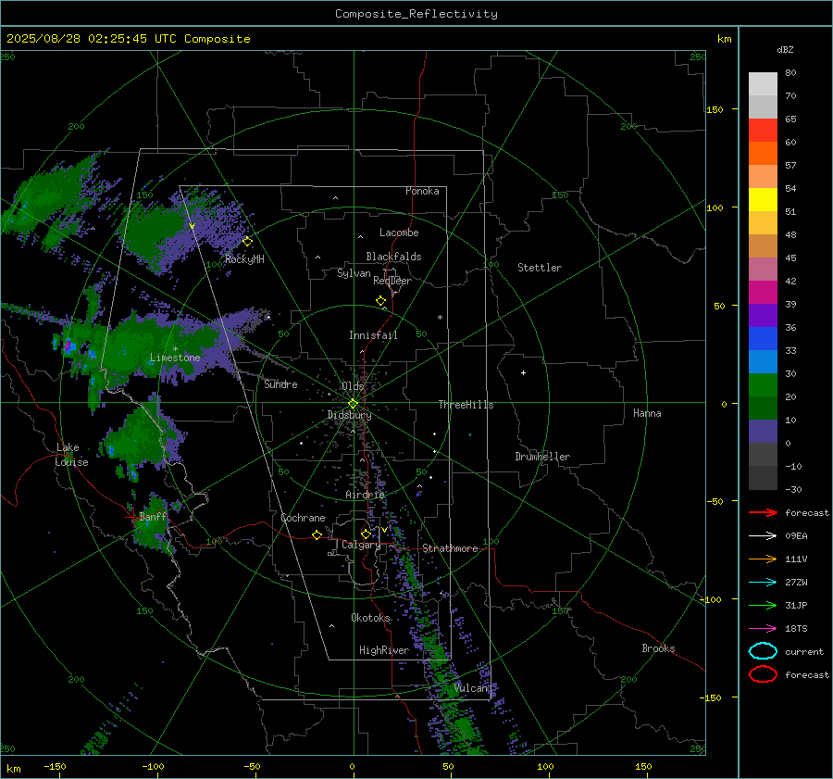Click the Blackfalds town label

pos(393,257)
